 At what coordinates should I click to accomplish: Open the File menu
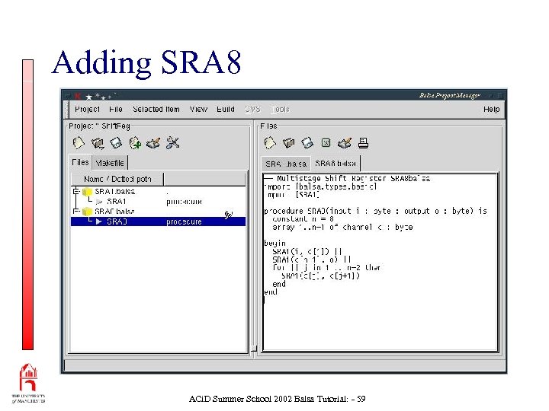tap(116, 110)
